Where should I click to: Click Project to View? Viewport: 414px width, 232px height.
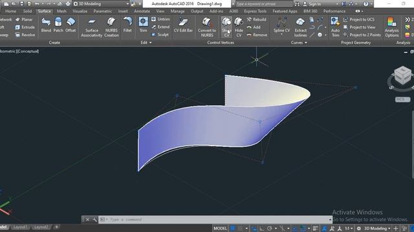click(359, 27)
